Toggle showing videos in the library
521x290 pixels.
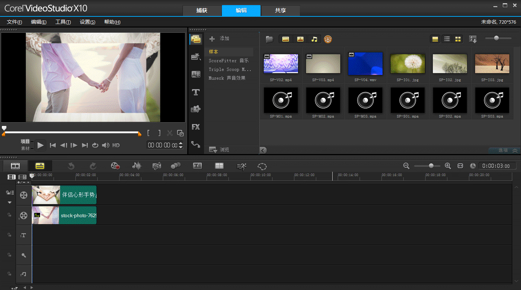pos(286,39)
